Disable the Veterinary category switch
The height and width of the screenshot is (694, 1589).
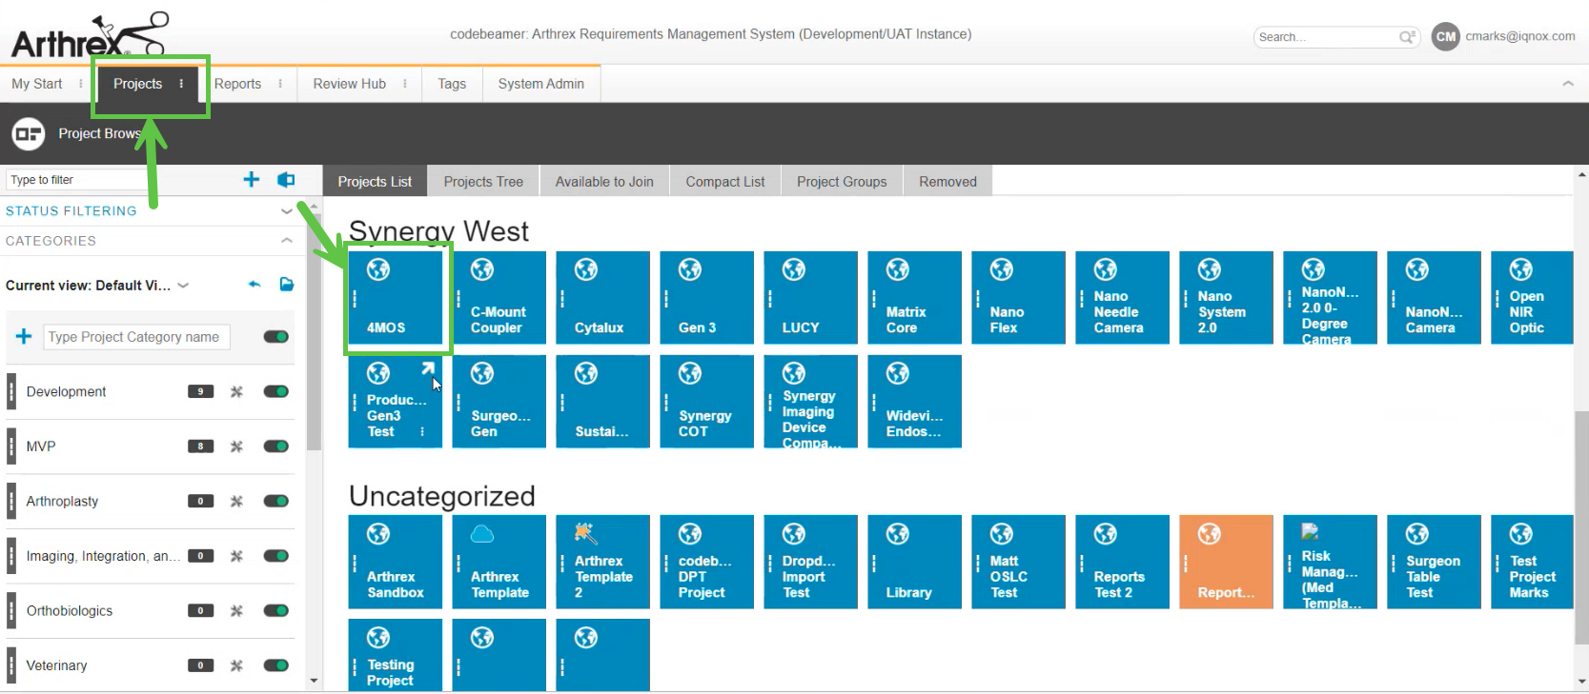(x=275, y=665)
